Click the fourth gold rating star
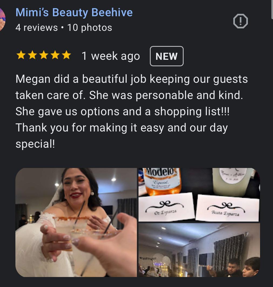The image size is (273, 287). click(55, 55)
